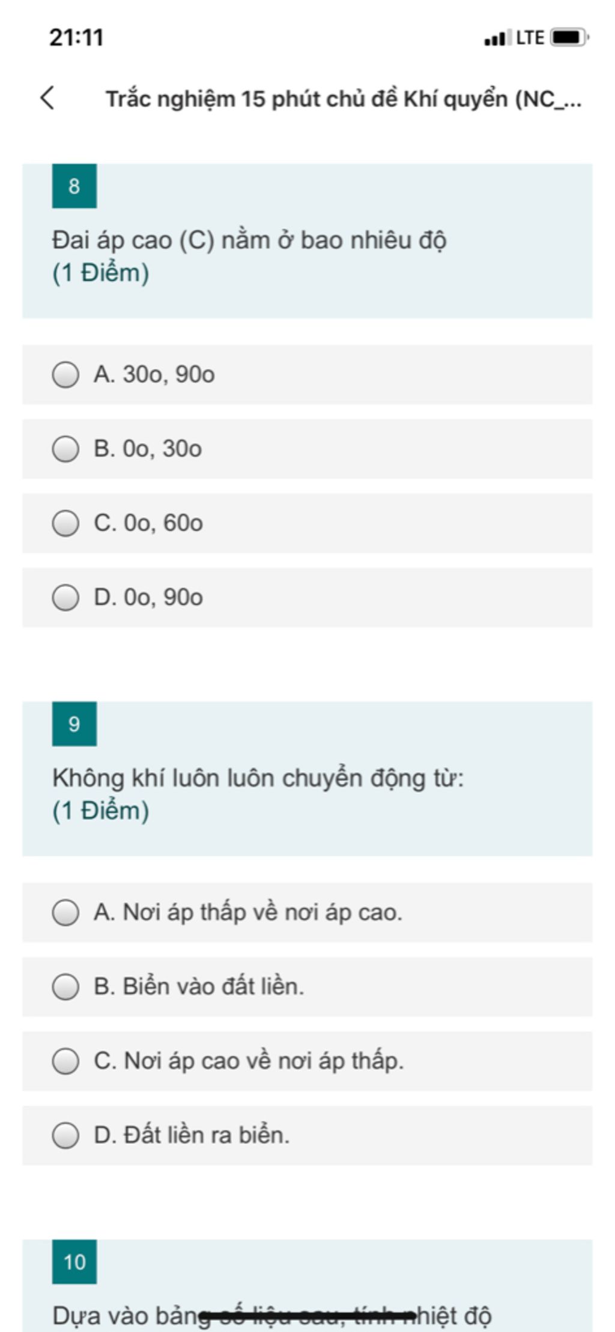This screenshot has width=615, height=1332.
Task: Select 'Nơi áp thấp về nơi áp cao' option
Action: [65, 913]
